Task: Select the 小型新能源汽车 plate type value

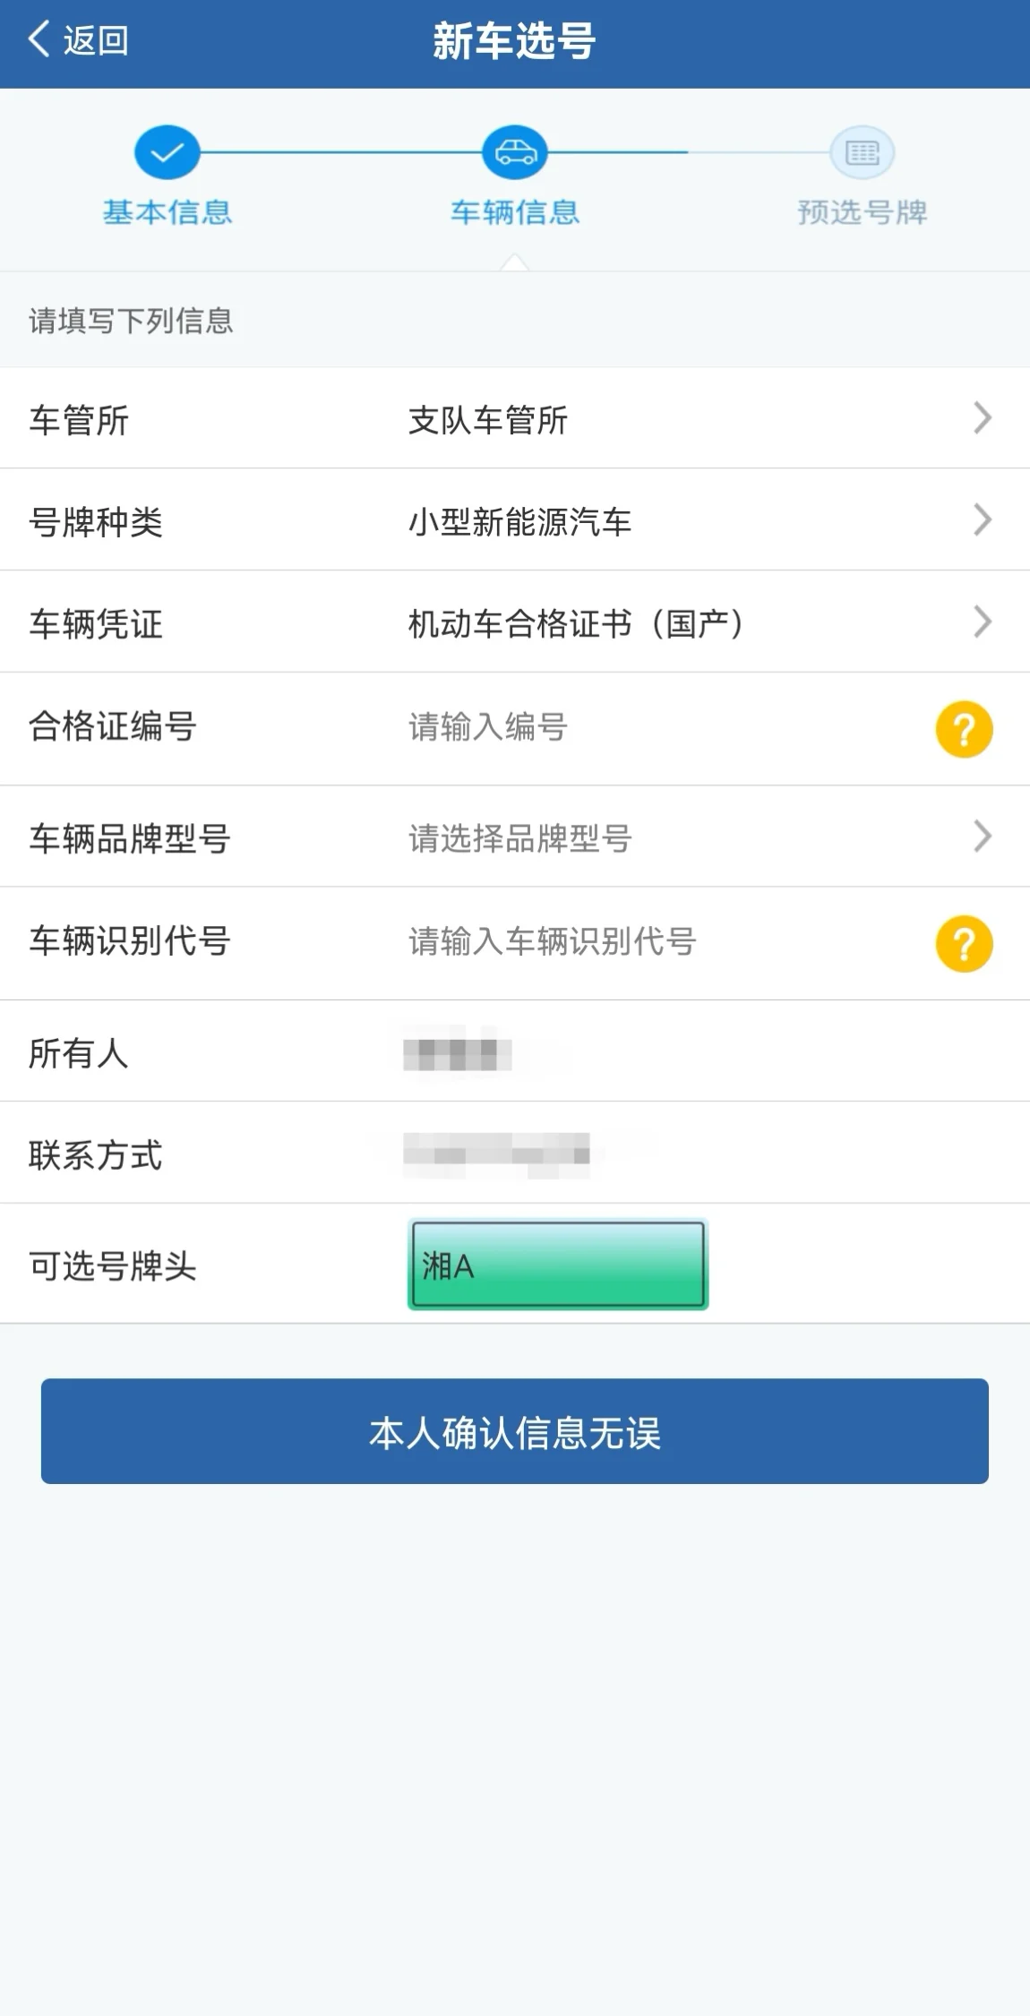Action: click(x=520, y=521)
